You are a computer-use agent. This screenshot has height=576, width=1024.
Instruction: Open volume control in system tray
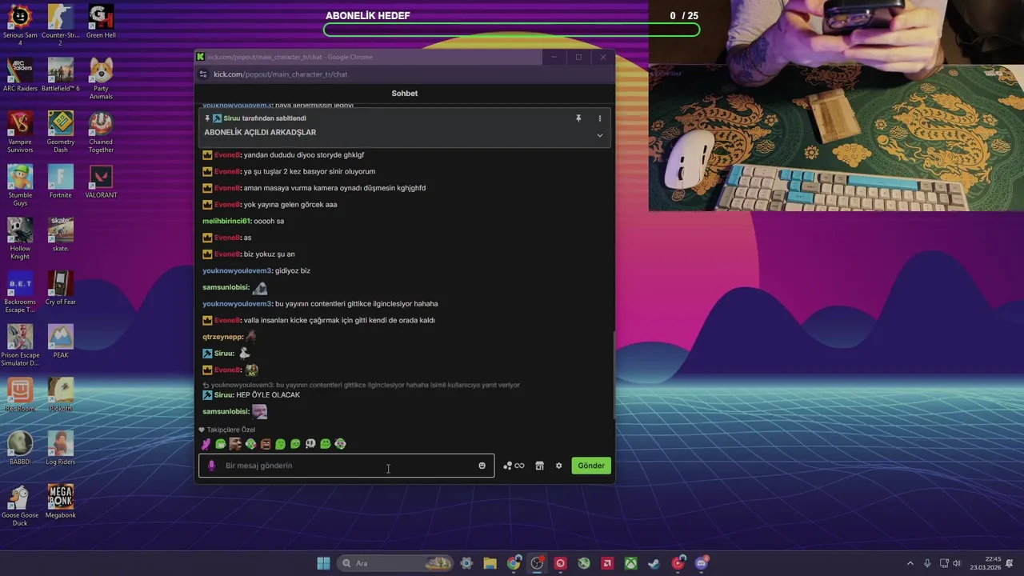click(957, 563)
